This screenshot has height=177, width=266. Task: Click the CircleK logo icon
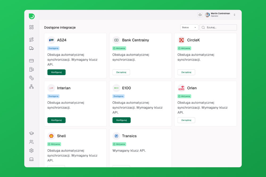181,40
